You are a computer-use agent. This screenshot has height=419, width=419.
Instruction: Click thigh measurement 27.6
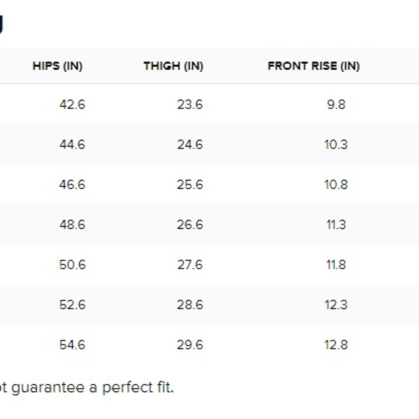190,265
